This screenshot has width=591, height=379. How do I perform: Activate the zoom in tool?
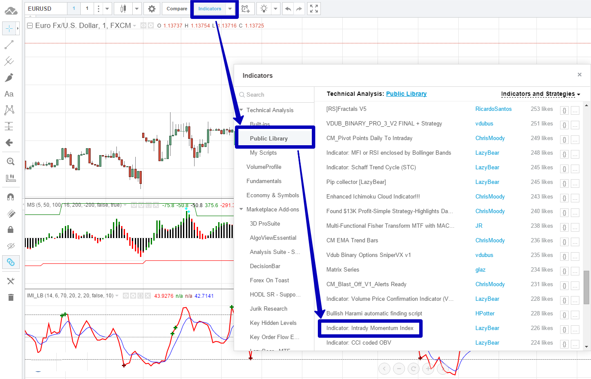[x=11, y=162]
